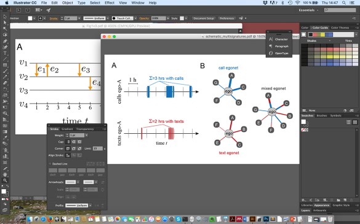Open Weight dropdown in Stroke panel

[86, 136]
